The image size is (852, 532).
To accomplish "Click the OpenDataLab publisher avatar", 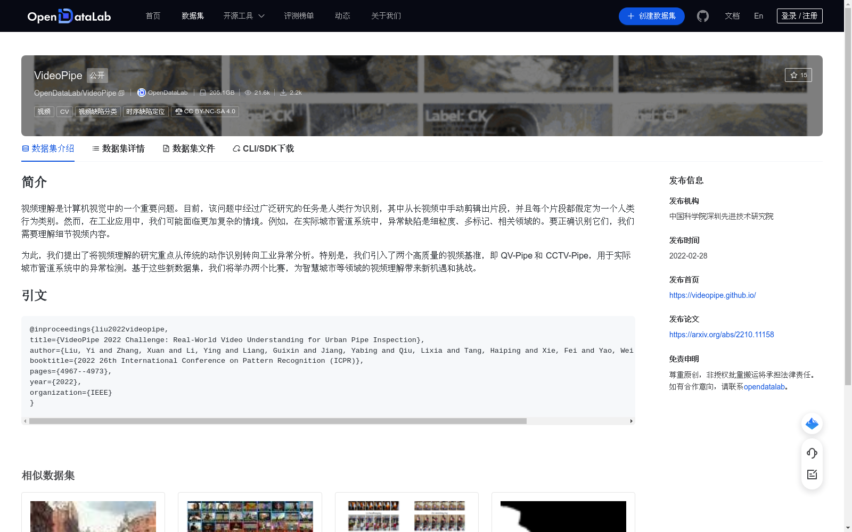I will pos(141,93).
